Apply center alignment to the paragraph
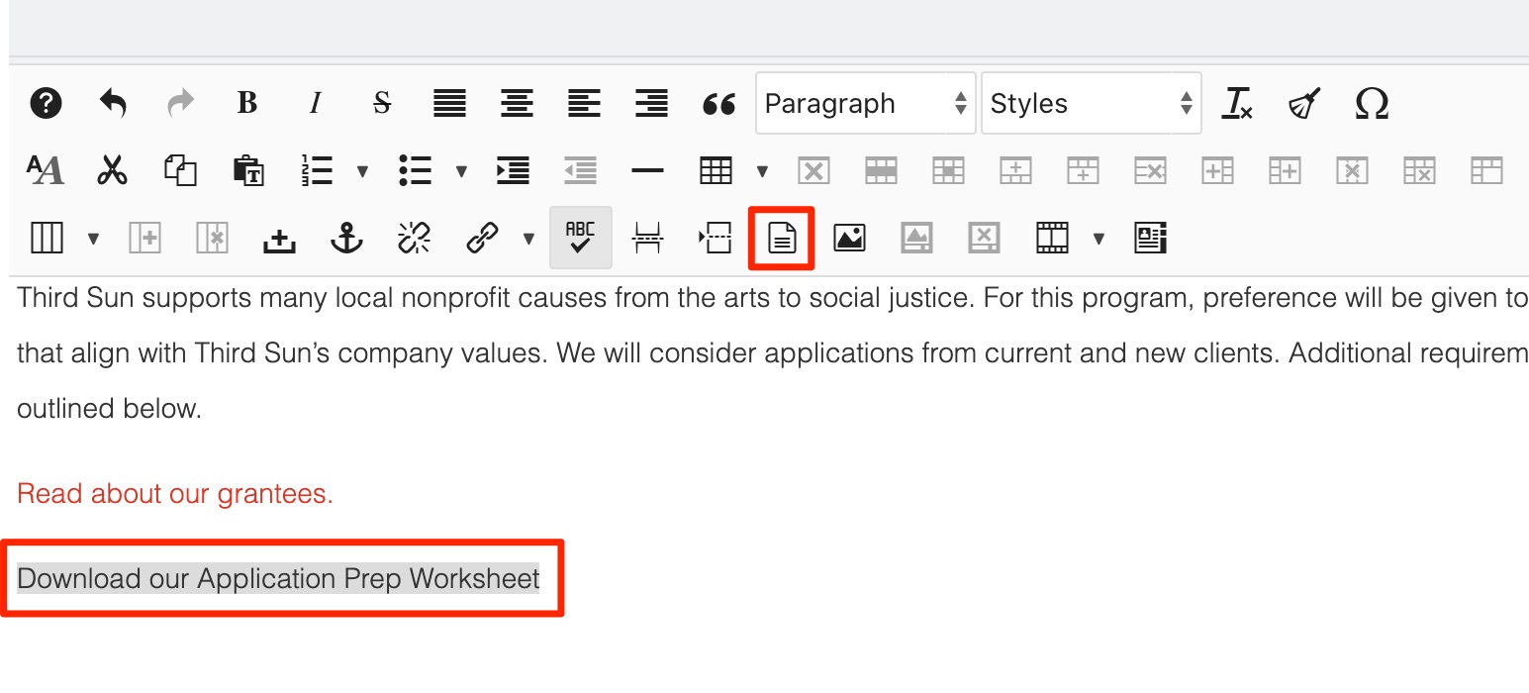 click(x=516, y=103)
